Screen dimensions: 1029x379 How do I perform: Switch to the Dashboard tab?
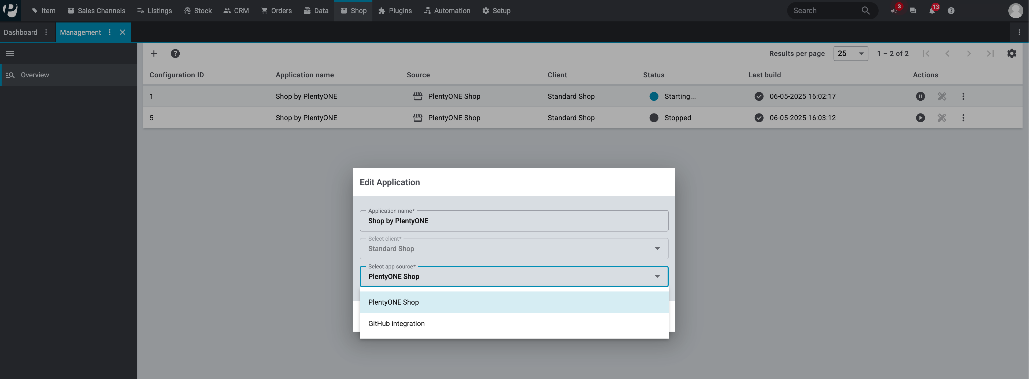20,32
